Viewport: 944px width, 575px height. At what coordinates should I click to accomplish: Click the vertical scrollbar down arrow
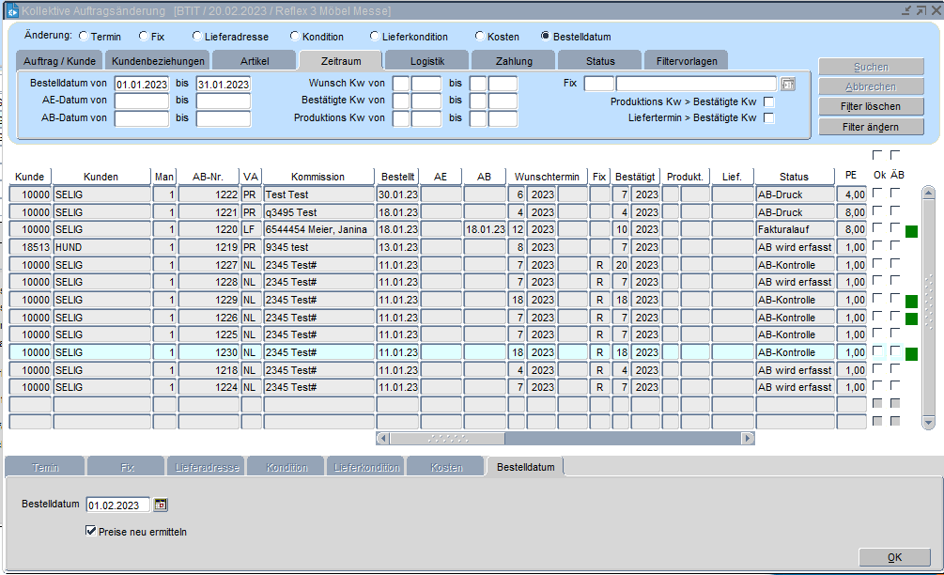928,422
